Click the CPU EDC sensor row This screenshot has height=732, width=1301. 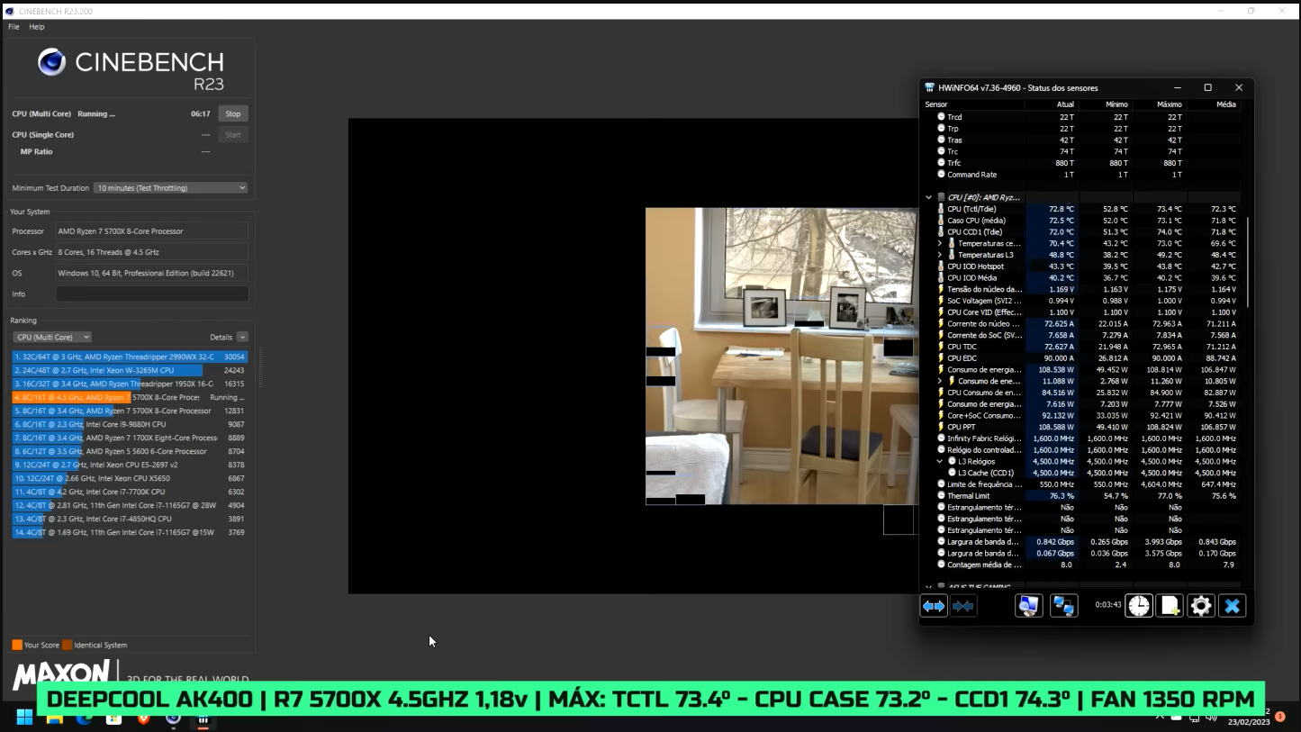(1082, 358)
